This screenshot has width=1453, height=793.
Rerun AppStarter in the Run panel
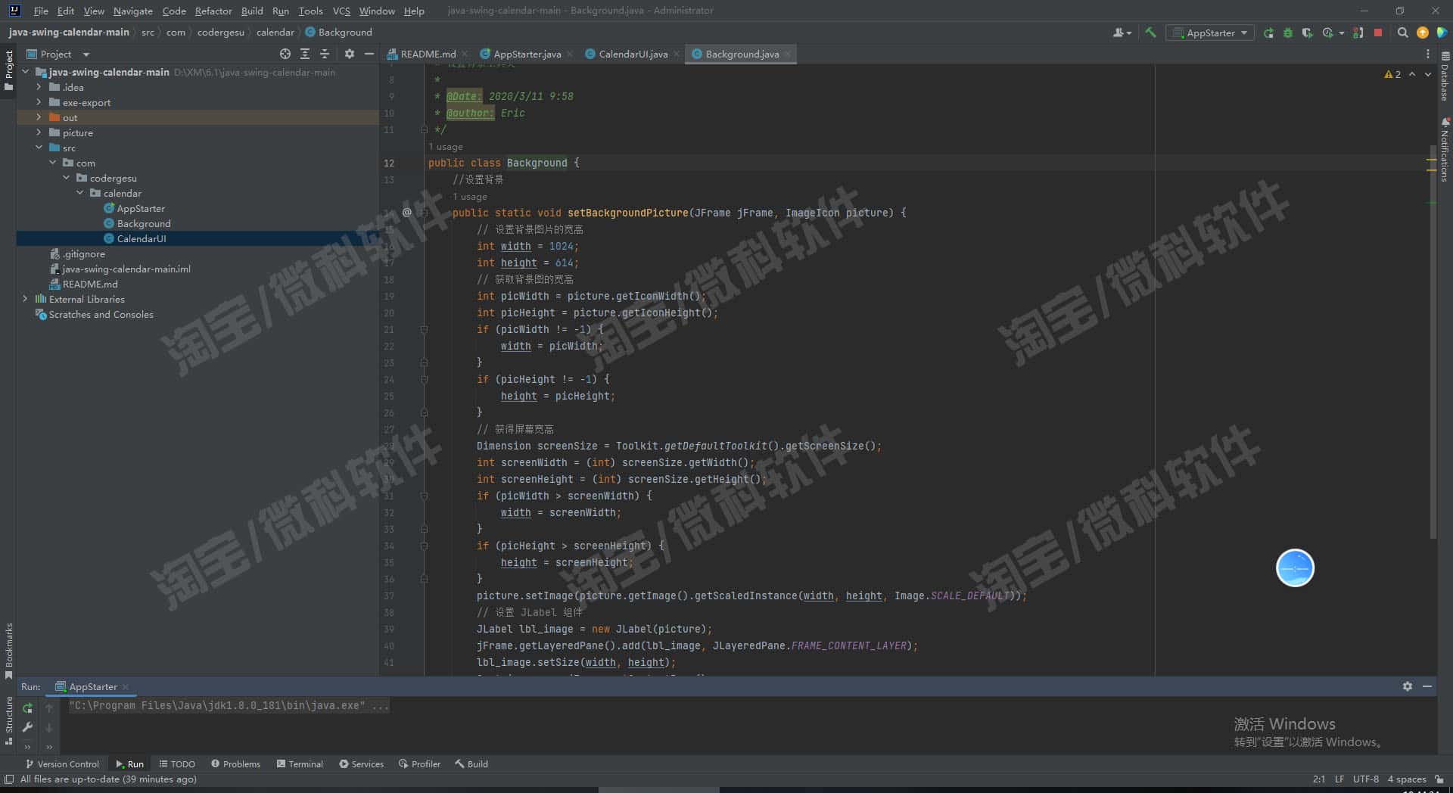point(27,708)
